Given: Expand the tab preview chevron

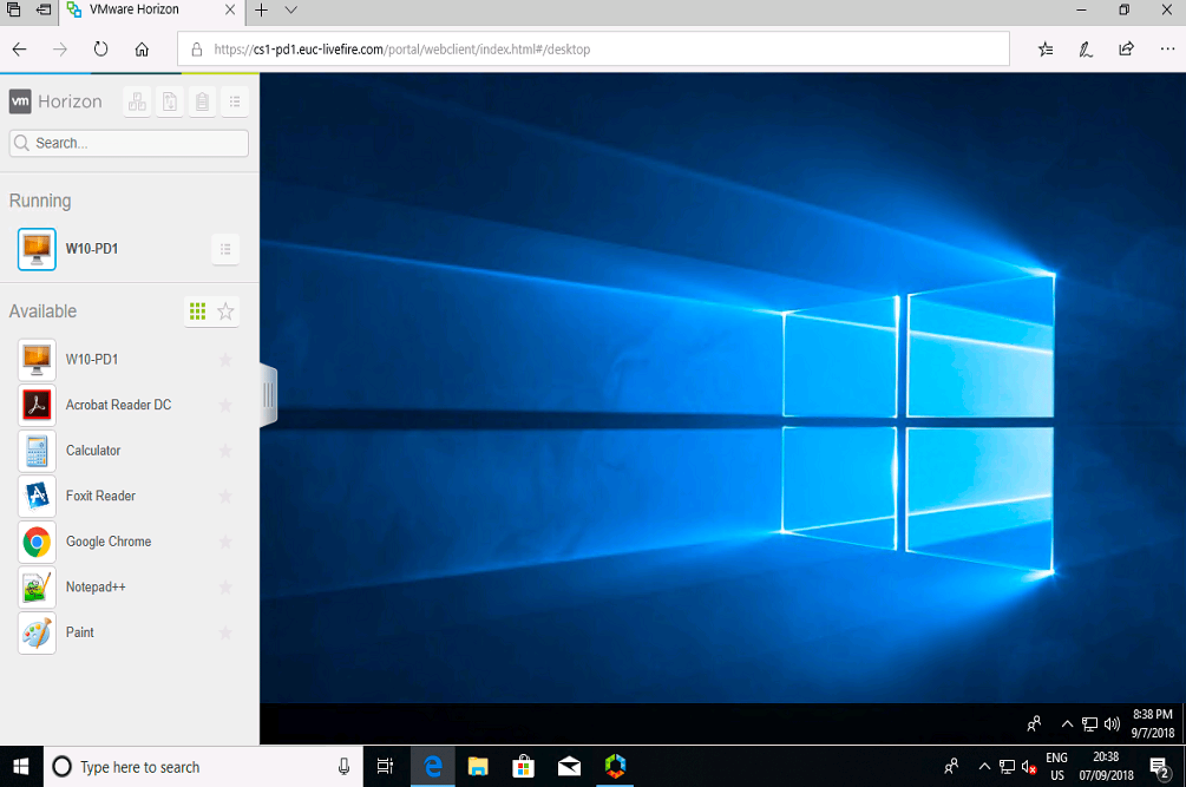Looking at the screenshot, I should coord(291,10).
